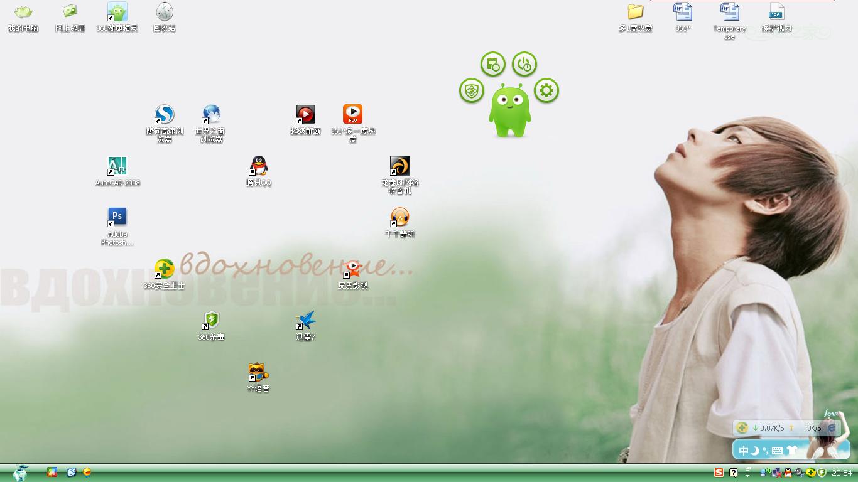Screen dimensions: 858x482
Task: Click the 千千静听 music player icon
Action: tap(399, 218)
